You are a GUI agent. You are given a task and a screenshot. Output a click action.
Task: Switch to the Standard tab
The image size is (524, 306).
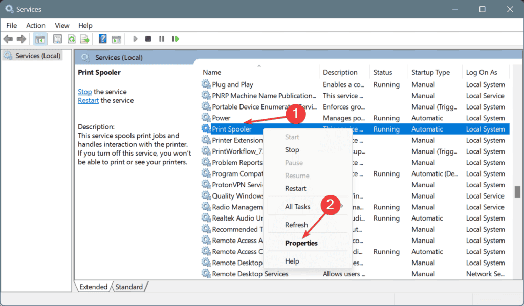[x=129, y=287]
